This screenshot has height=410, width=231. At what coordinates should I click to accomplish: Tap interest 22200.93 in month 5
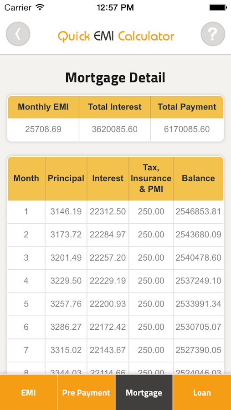pos(108,304)
